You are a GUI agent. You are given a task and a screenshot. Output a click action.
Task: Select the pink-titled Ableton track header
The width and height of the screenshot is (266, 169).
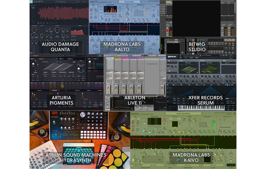pos(125,58)
